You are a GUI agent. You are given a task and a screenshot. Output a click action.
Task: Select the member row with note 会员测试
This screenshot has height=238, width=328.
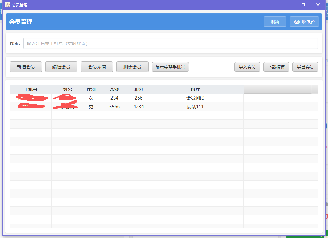pyautogui.click(x=195, y=98)
